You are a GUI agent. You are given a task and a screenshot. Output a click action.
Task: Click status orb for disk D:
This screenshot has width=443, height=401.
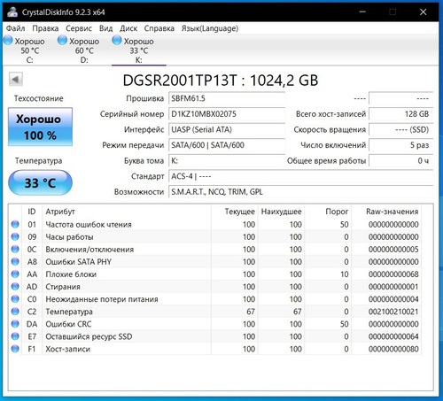pos(62,40)
